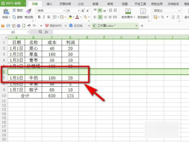Open the font size dropdown showing 14
Viewport: 189px width, 142px height.
(79, 11)
